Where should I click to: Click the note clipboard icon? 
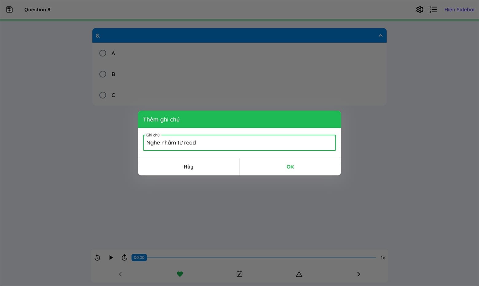(x=240, y=274)
